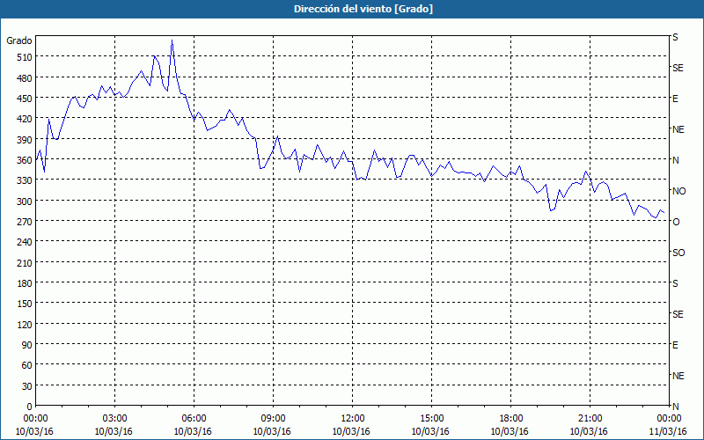The image size is (704, 440).
Task: Click the 180 degree label
Action: (x=26, y=283)
